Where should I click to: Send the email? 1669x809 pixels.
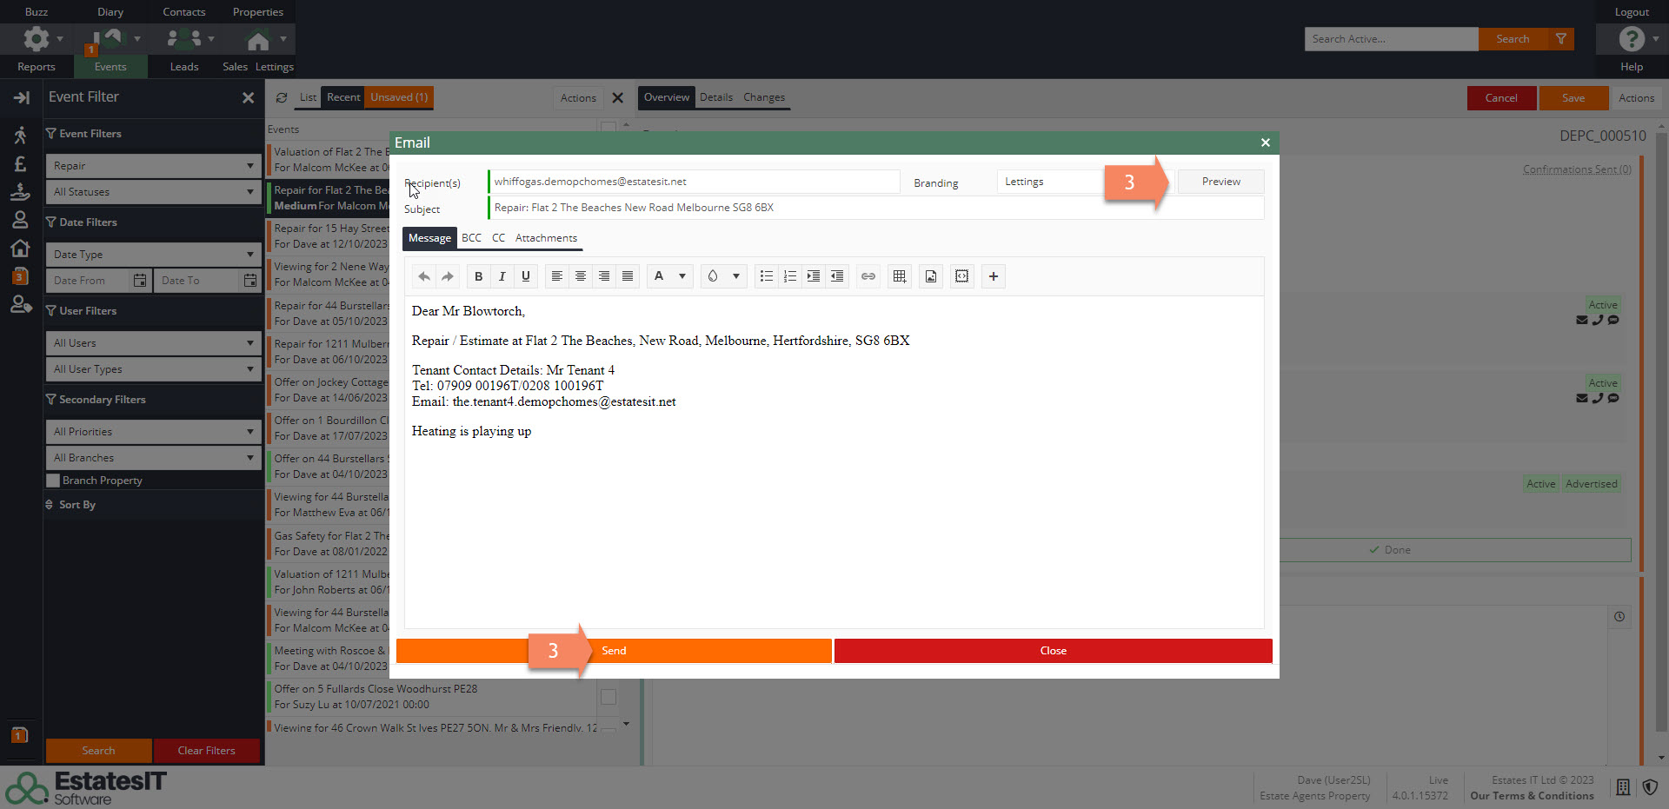614,651
